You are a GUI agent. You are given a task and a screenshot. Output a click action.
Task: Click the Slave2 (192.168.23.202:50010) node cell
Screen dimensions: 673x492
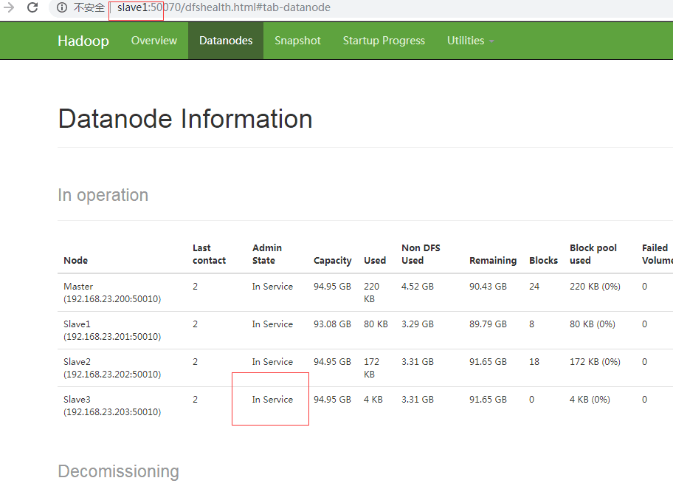click(x=112, y=368)
